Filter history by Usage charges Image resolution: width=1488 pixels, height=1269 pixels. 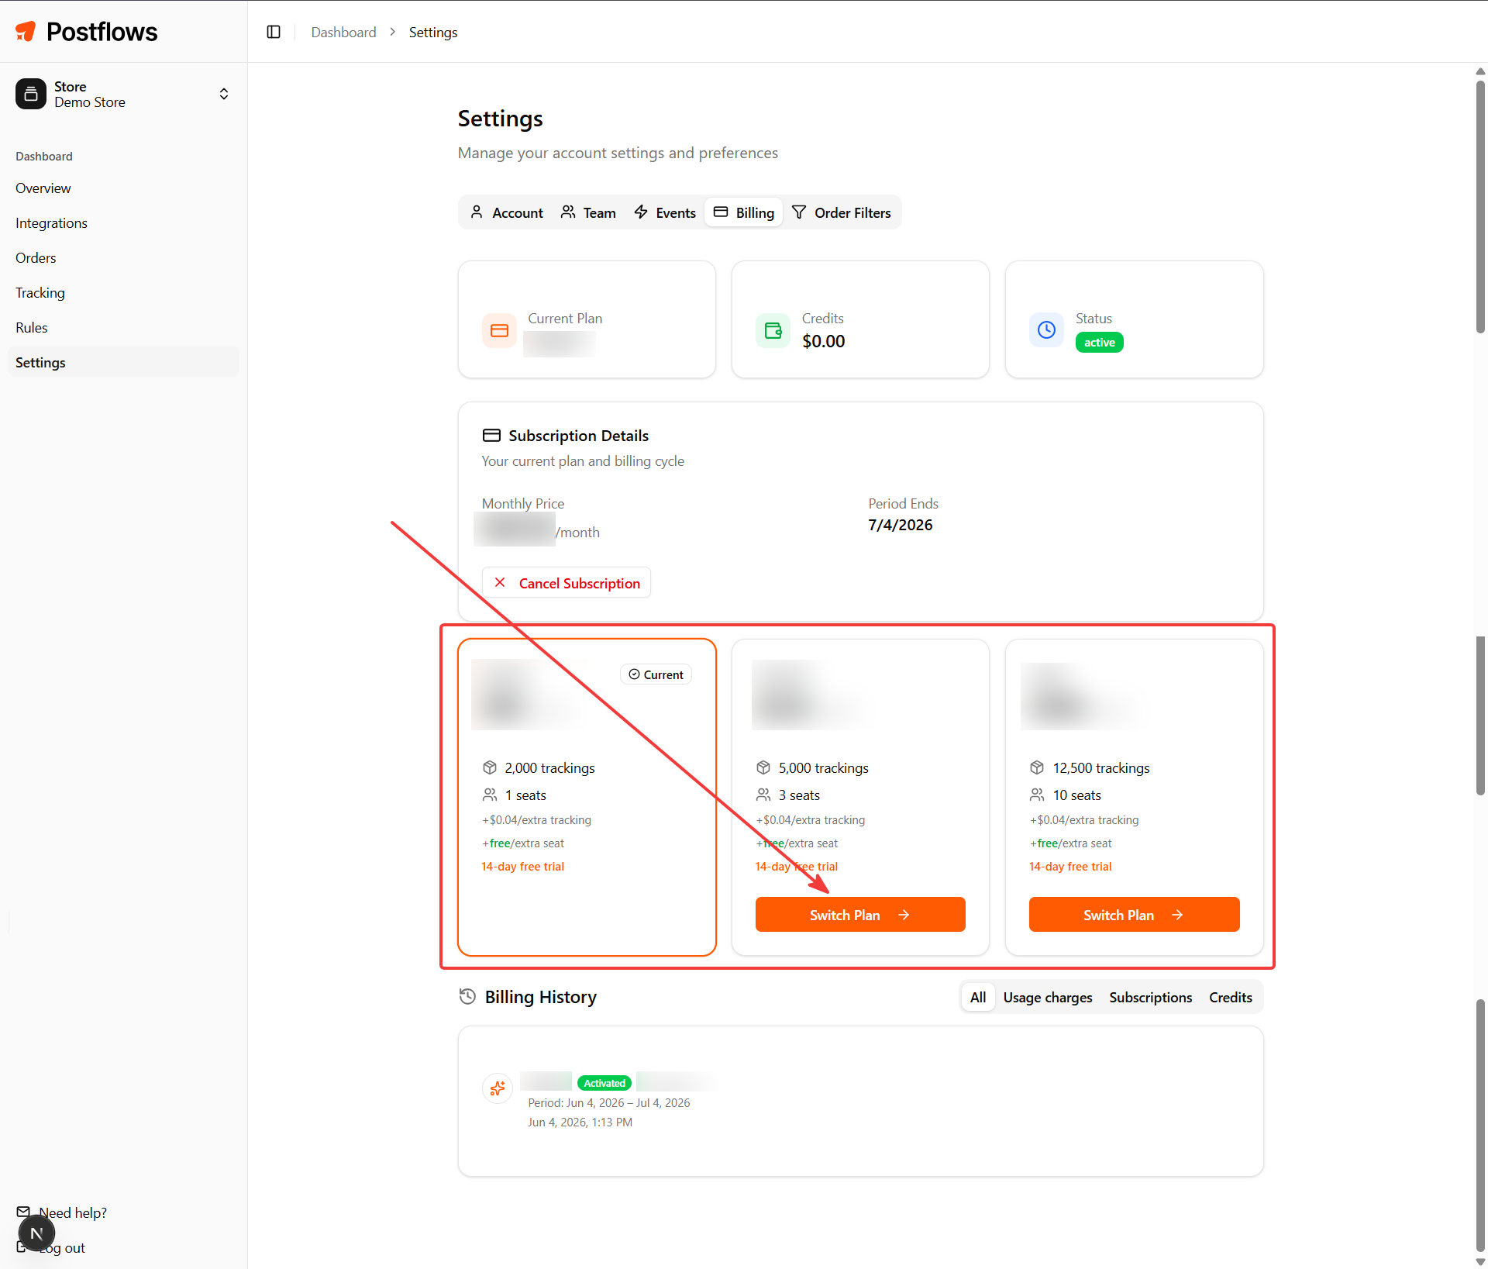[x=1048, y=997]
